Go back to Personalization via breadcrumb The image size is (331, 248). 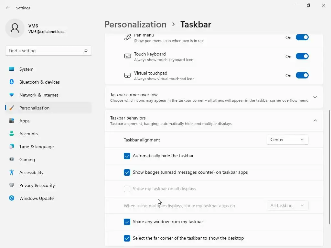(x=135, y=25)
